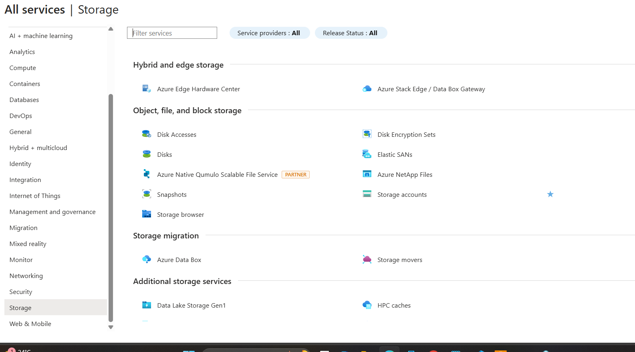Click the Azure Data Box icon

coord(147,260)
